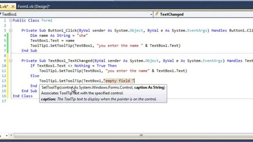Screen dimensions: 253x142
Task: Collapse the Button1_Click sub
Action: pos(11,30)
